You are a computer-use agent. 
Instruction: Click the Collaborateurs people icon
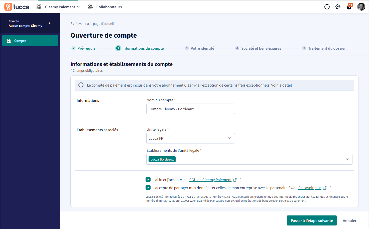(90, 7)
